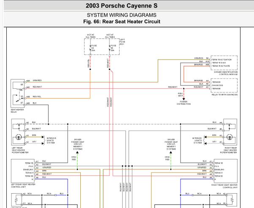Viewport: 254px width, 208px height.
Task: Click right "DRIVER POWER SEAT CIRCUIT, MEMORY SYSTEMS" text
Action: tap(171, 144)
